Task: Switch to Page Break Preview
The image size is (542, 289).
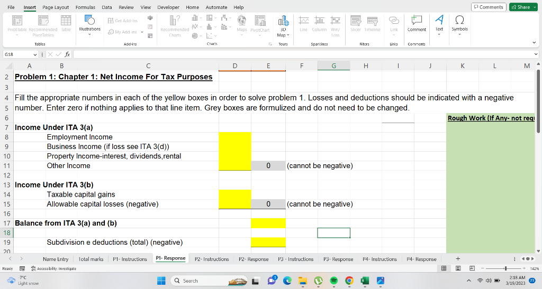Action: (x=472, y=268)
